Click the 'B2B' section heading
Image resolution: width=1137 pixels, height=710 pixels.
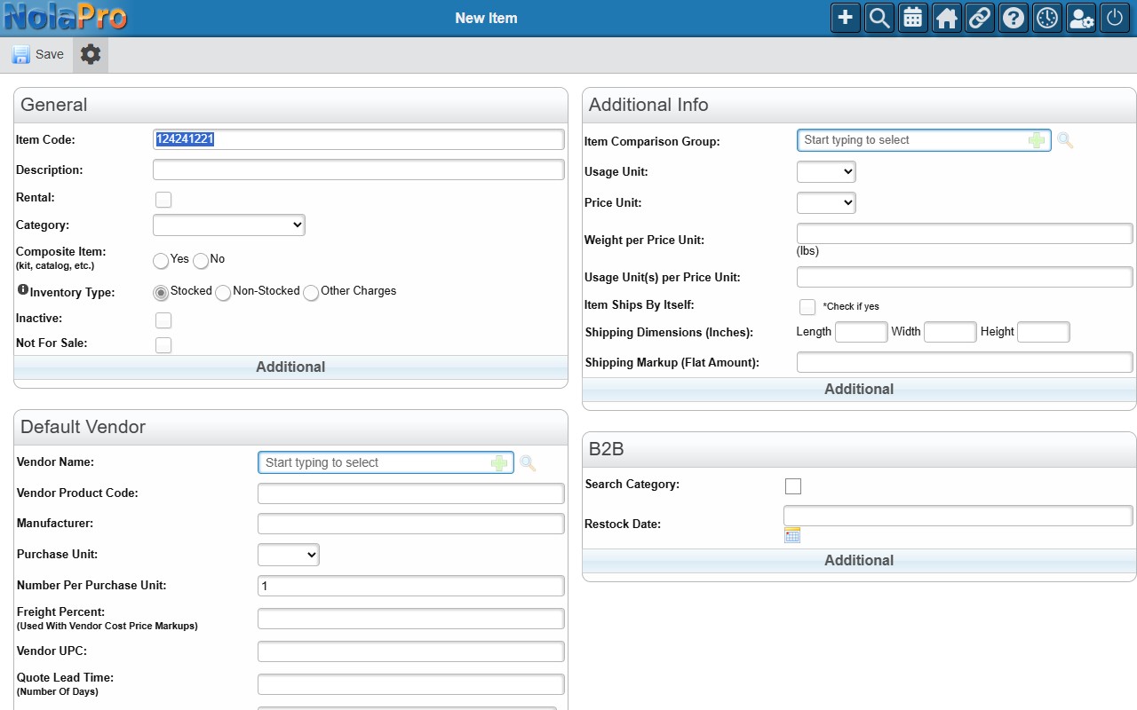click(x=607, y=449)
